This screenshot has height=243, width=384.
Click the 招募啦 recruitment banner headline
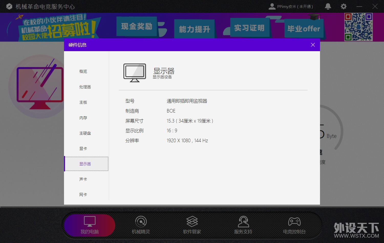[x=72, y=30]
